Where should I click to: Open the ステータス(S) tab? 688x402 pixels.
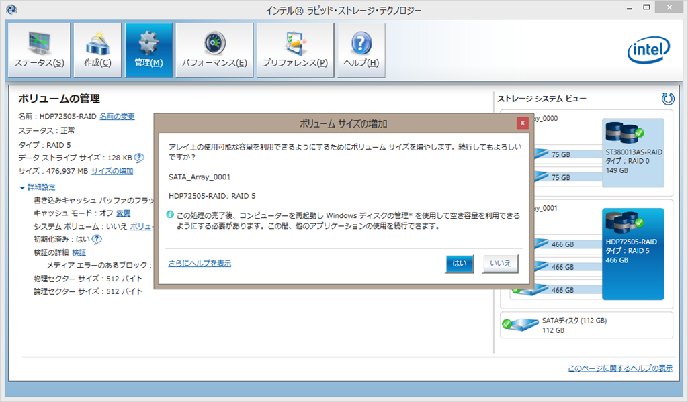tap(39, 50)
